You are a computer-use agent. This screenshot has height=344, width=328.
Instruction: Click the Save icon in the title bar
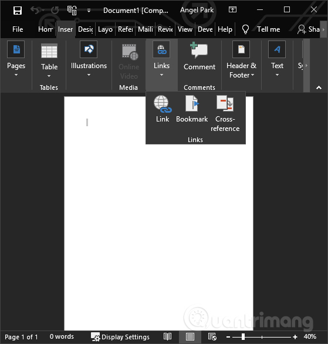tap(18, 10)
